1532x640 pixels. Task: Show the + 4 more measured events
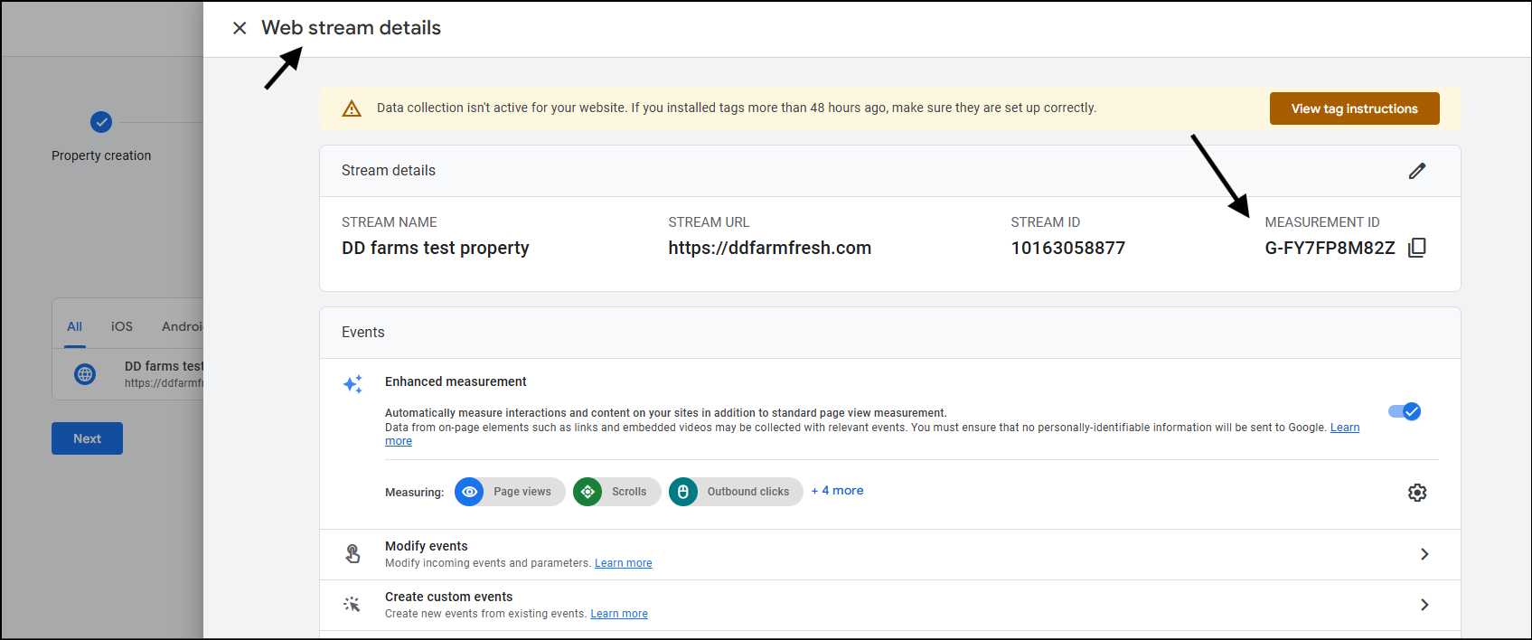(837, 491)
